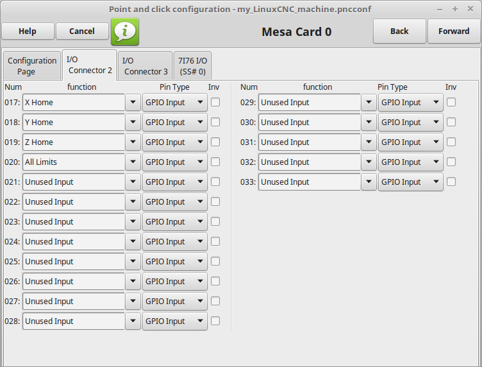The width and height of the screenshot is (482, 367).
Task: Cancel the configuration wizard
Action: pos(82,31)
